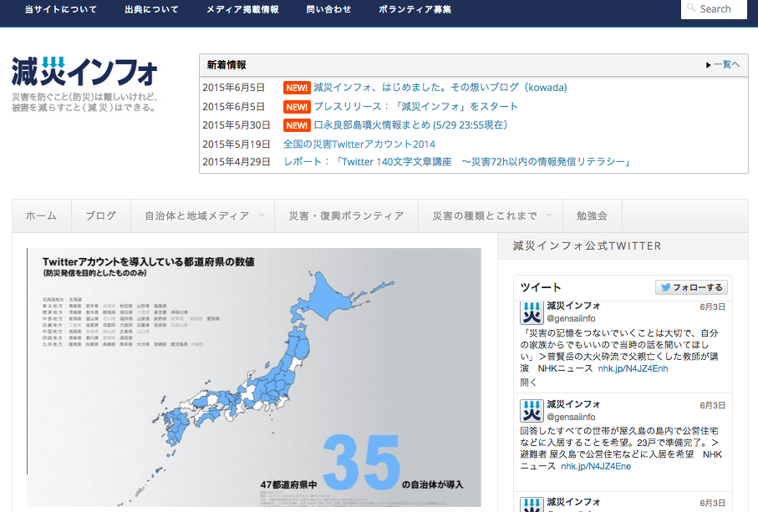The width and height of the screenshot is (758, 512).
Task: Open 全国の災害Twitterアカウント2014 link
Action: click(x=359, y=144)
